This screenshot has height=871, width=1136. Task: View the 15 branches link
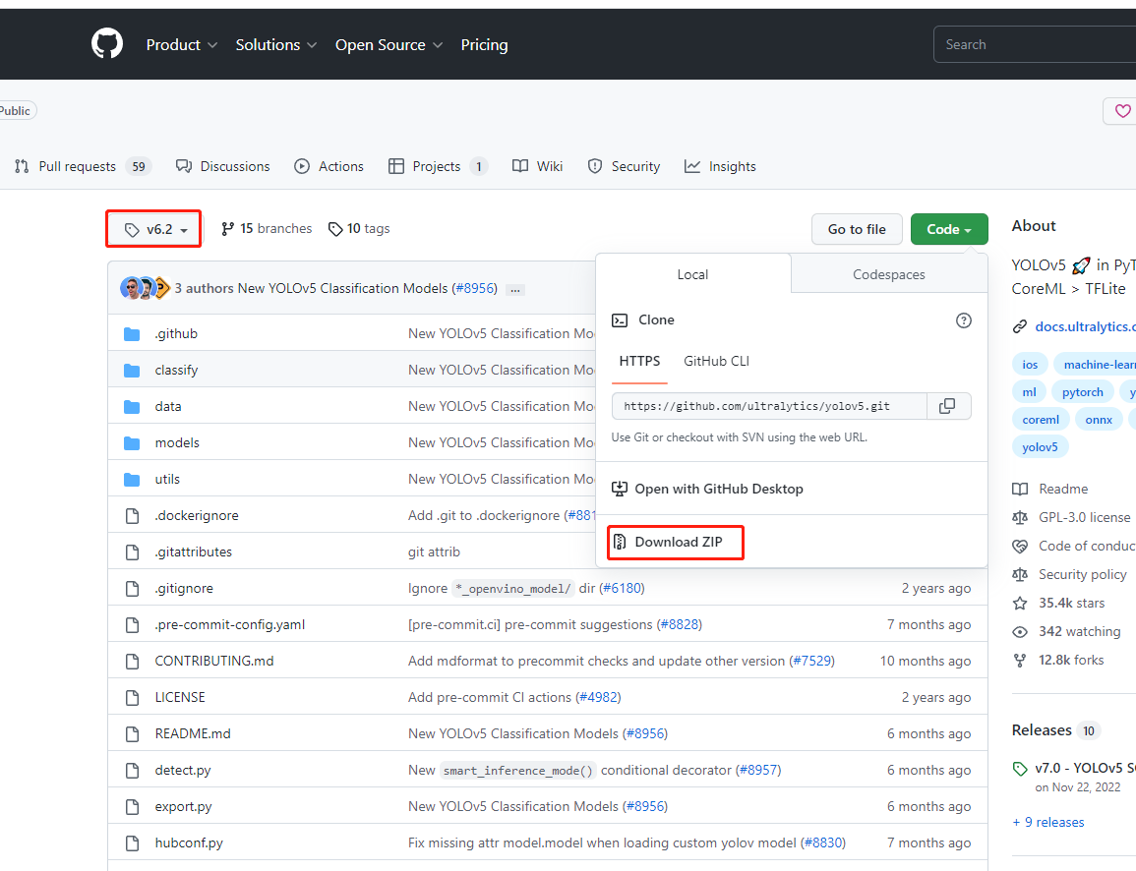267,229
